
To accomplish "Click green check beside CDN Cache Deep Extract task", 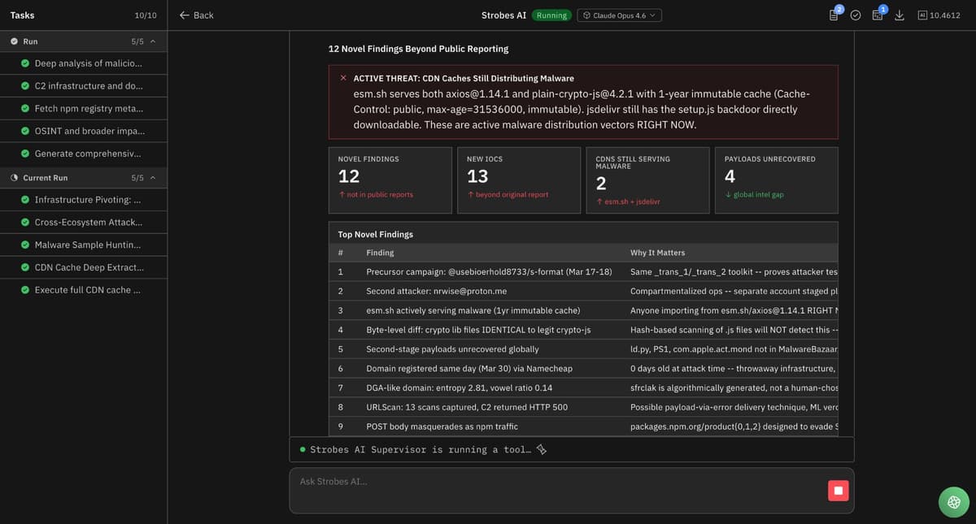I will pos(25,267).
